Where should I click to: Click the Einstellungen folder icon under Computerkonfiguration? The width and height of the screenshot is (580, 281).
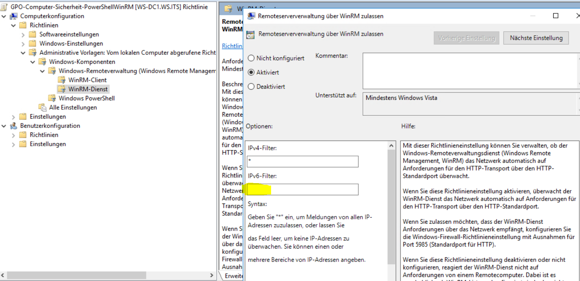23,117
